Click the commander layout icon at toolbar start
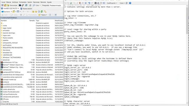This screenshot has width=189, height=106. pos(2,5)
